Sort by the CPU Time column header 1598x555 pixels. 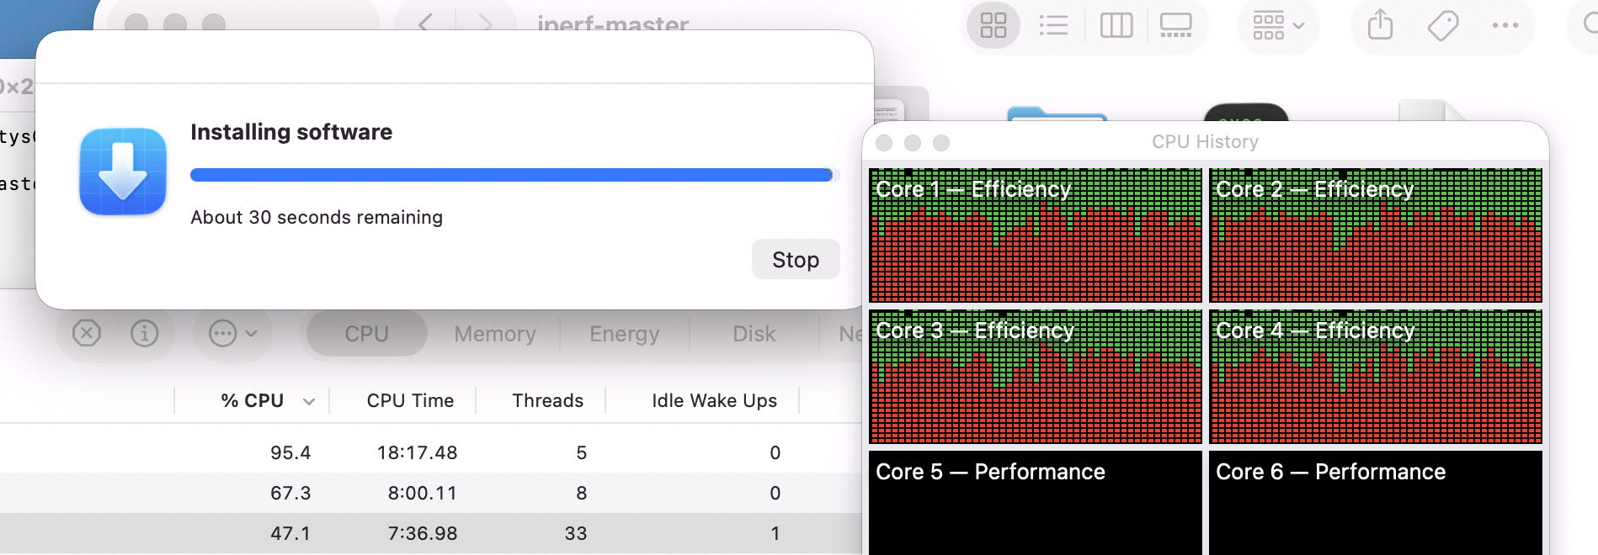(x=410, y=401)
